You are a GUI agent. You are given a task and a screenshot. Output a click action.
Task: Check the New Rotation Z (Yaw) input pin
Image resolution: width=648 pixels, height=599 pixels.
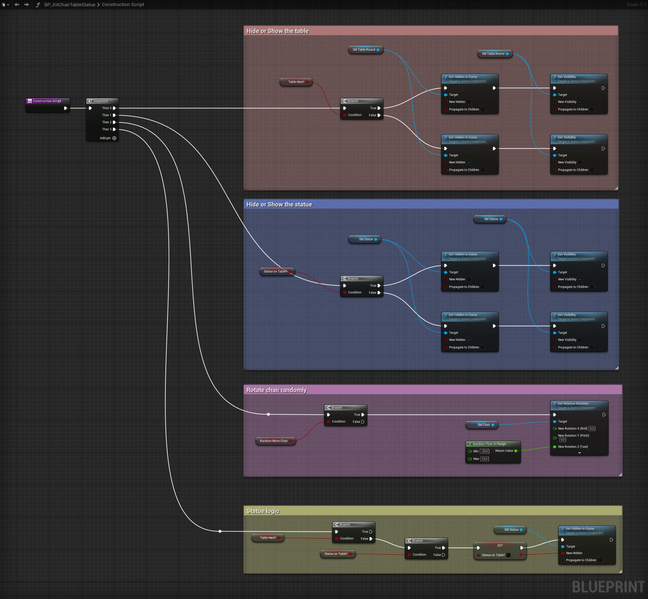click(554, 447)
